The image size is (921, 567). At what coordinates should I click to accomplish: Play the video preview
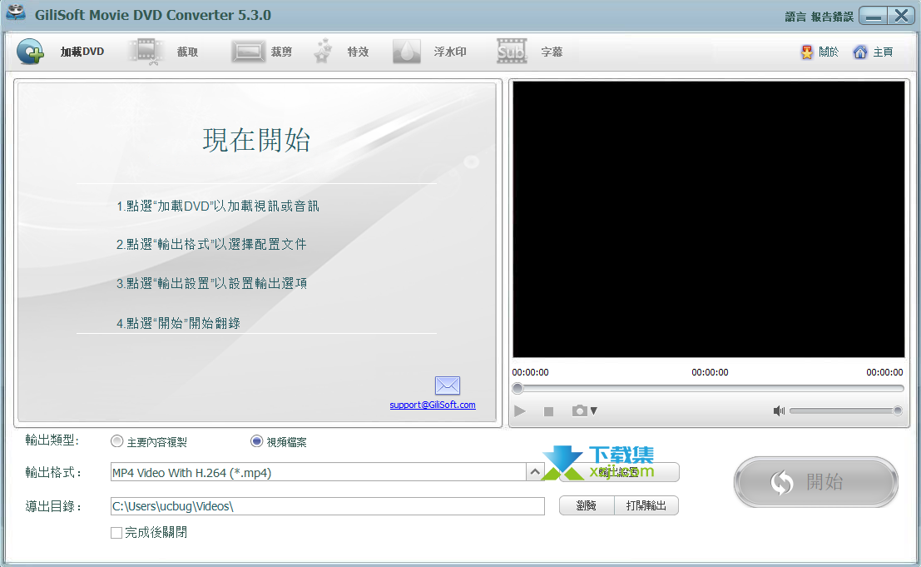tap(520, 410)
